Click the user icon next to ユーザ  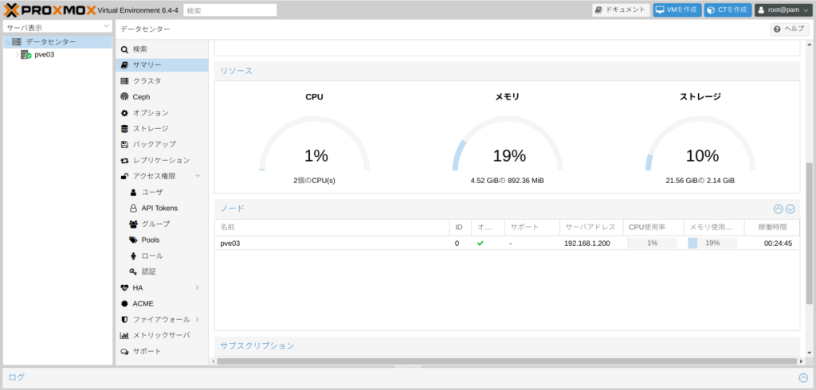133,193
